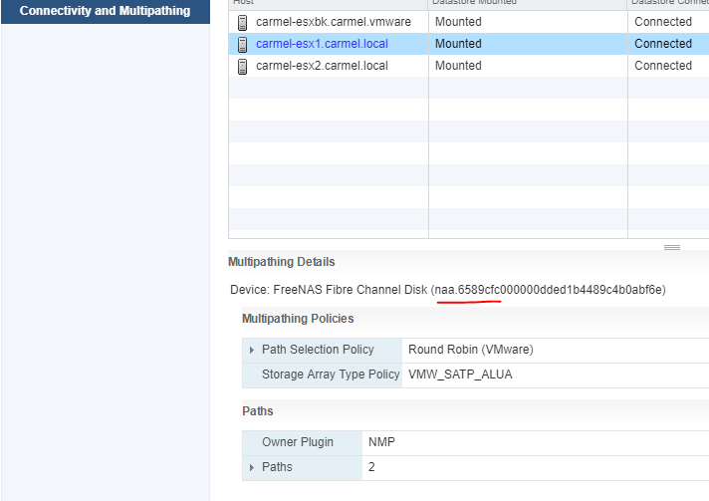Expand the Paths count row
Image resolution: width=709 pixels, height=501 pixels.
click(x=252, y=467)
